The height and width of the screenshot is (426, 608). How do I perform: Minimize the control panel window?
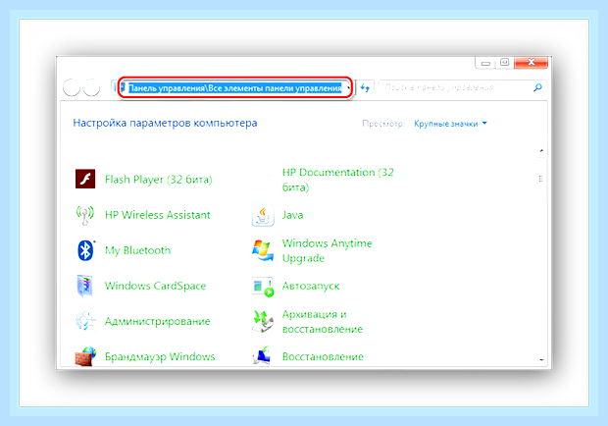tap(485, 63)
